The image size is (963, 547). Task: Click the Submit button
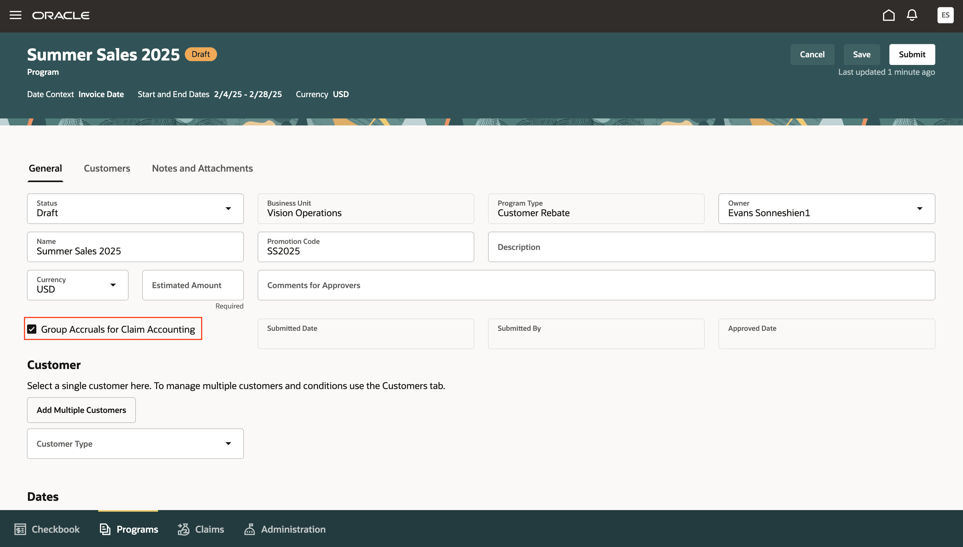click(x=911, y=54)
